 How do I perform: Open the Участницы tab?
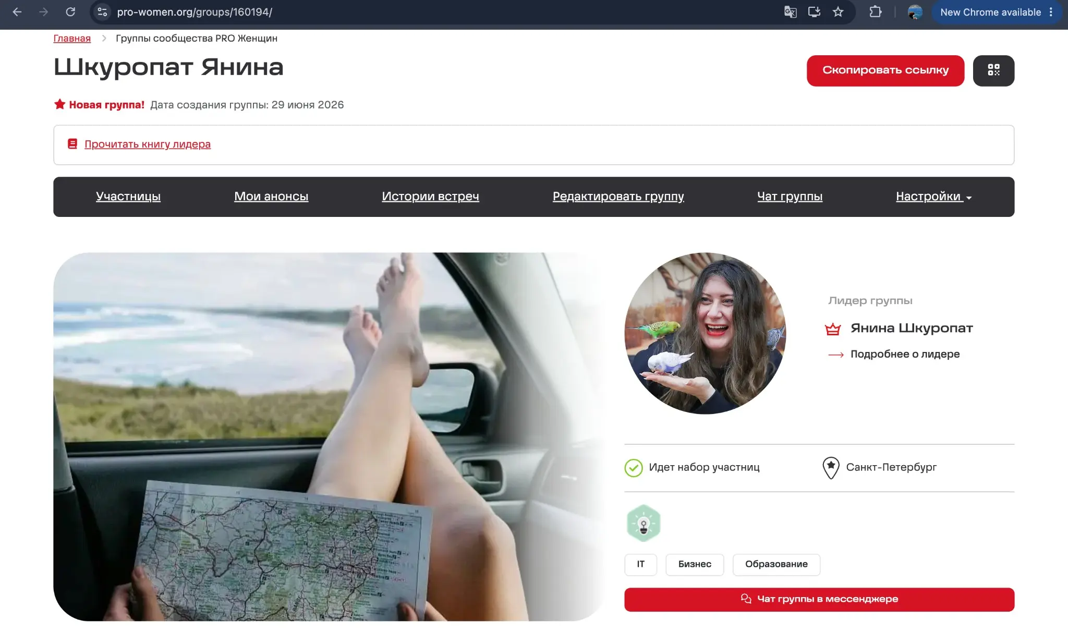(x=128, y=197)
